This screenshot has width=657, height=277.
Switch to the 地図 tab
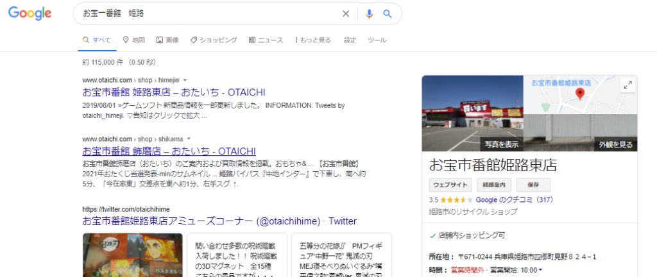click(133, 40)
